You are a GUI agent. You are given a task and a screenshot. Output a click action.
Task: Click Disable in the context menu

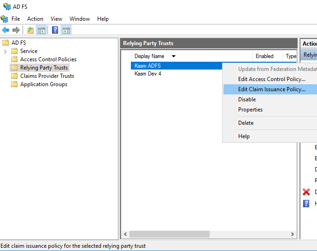247,99
